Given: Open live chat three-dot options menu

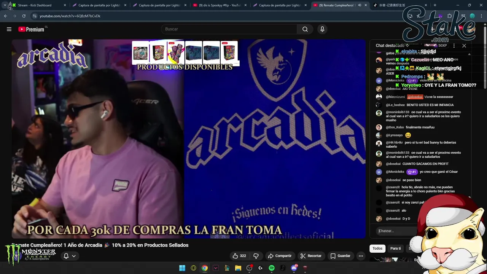Looking at the screenshot, I should point(454,46).
